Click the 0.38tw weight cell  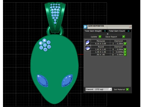pyautogui.click(x=120, y=44)
